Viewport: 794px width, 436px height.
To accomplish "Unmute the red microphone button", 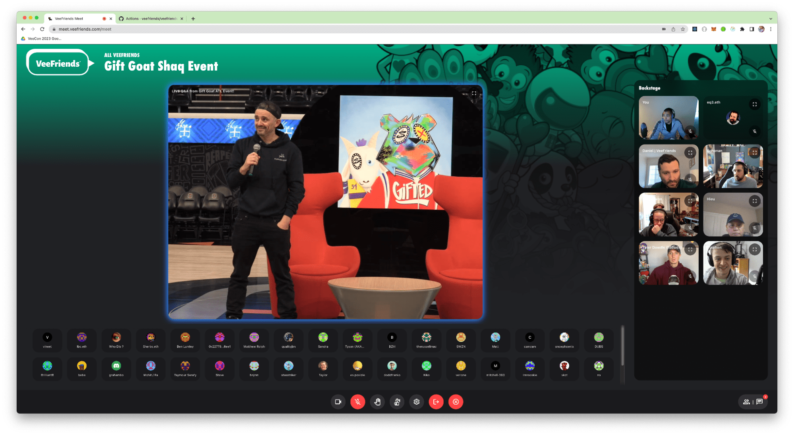I will (x=357, y=402).
